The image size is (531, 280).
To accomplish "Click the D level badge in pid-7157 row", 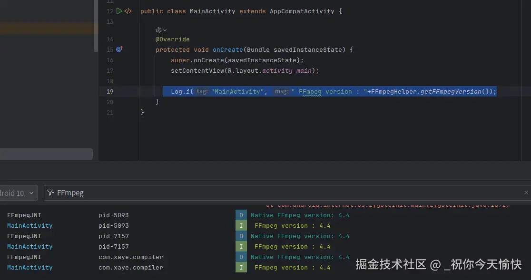I will (x=241, y=236).
